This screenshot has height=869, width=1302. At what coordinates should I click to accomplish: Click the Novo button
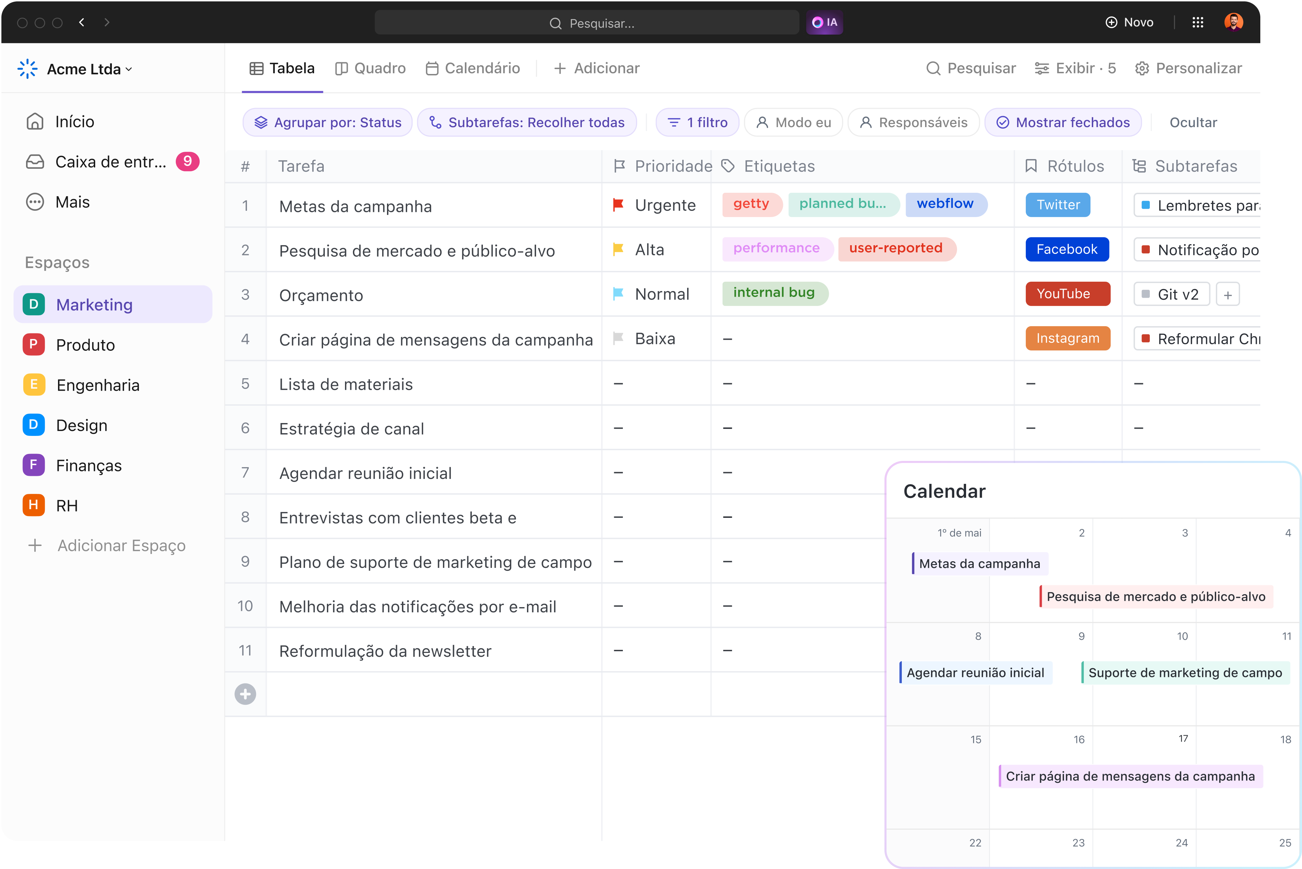1129,23
